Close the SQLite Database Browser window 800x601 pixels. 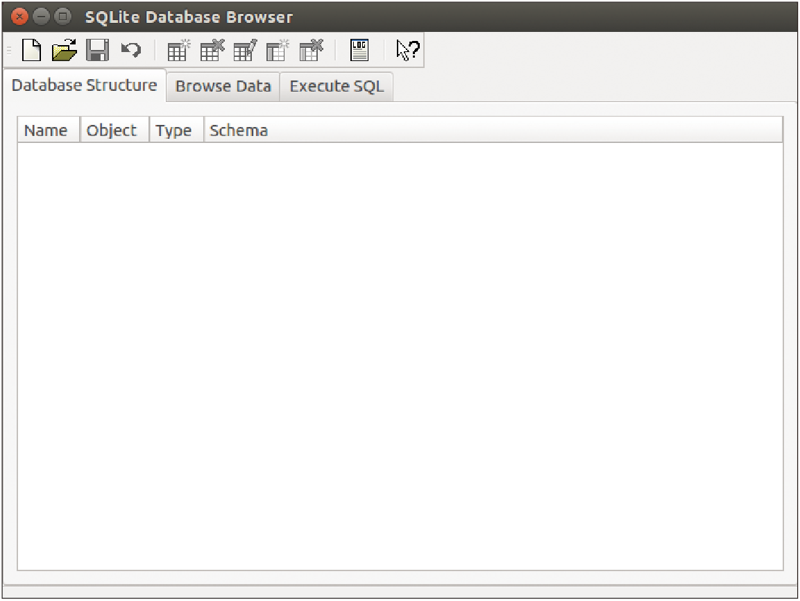(19, 17)
